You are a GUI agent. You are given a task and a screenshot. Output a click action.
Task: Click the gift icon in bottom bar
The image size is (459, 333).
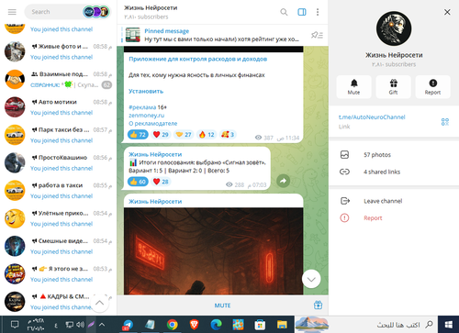(x=318, y=305)
